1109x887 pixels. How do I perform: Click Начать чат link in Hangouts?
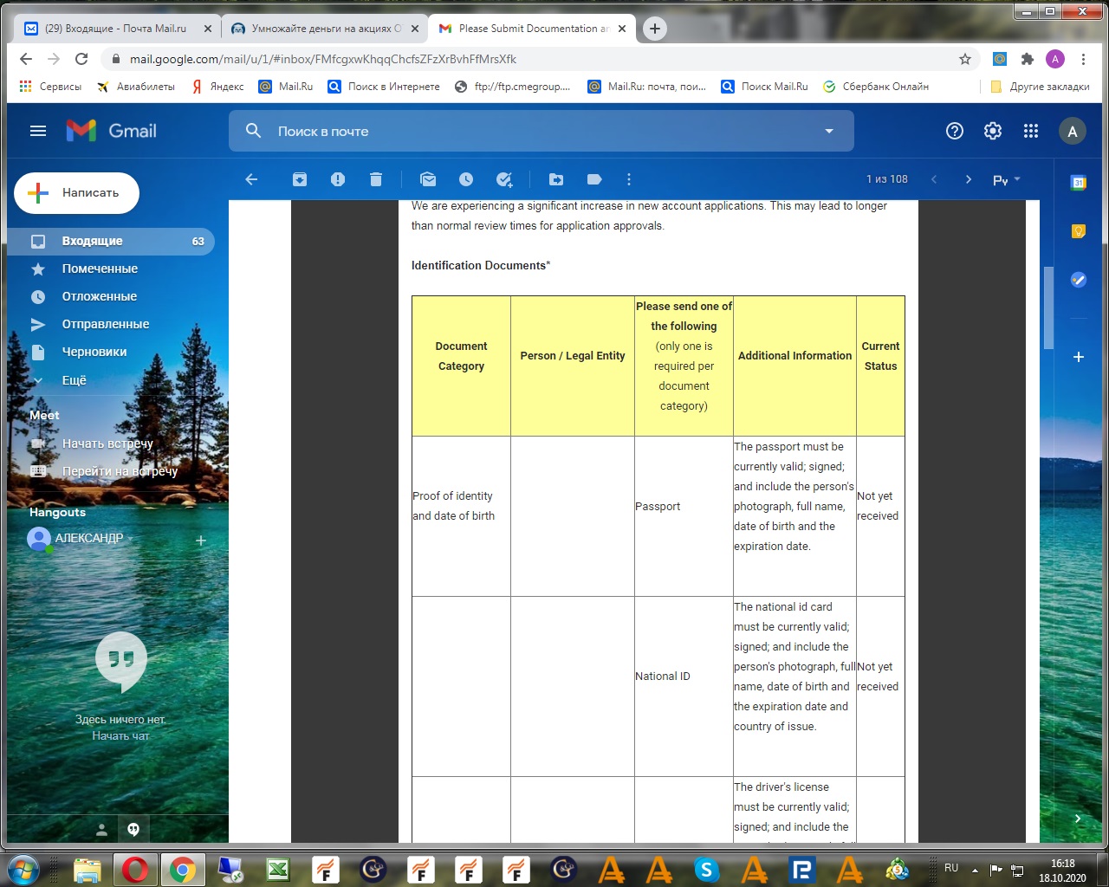click(121, 736)
